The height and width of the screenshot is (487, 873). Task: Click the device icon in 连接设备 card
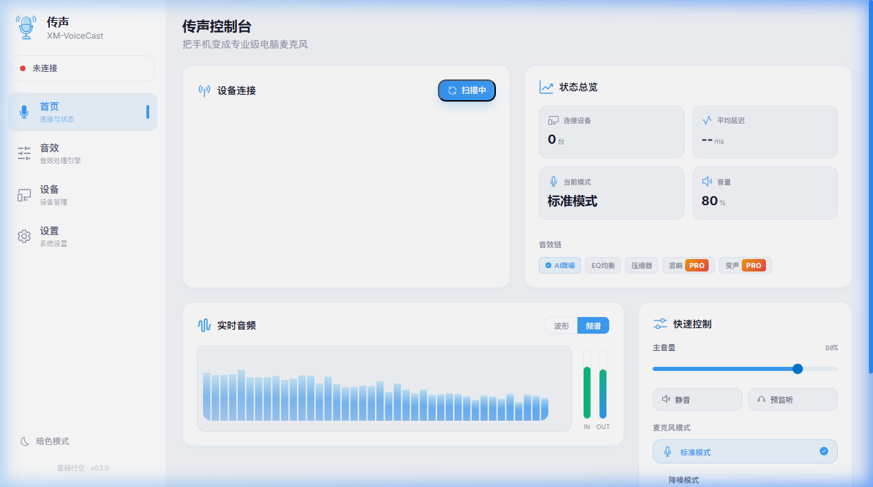553,120
